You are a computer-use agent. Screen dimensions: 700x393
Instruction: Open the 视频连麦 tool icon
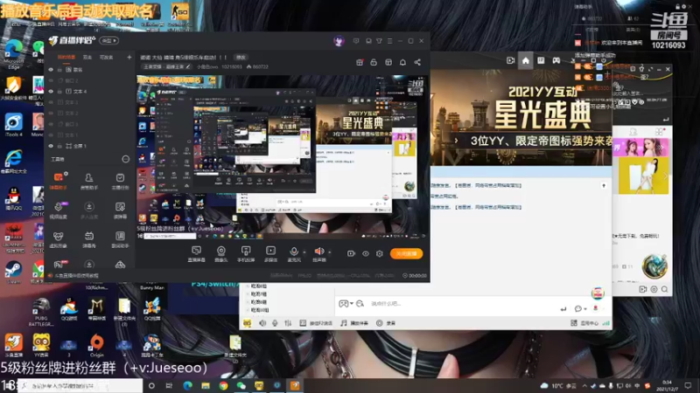coord(58,210)
